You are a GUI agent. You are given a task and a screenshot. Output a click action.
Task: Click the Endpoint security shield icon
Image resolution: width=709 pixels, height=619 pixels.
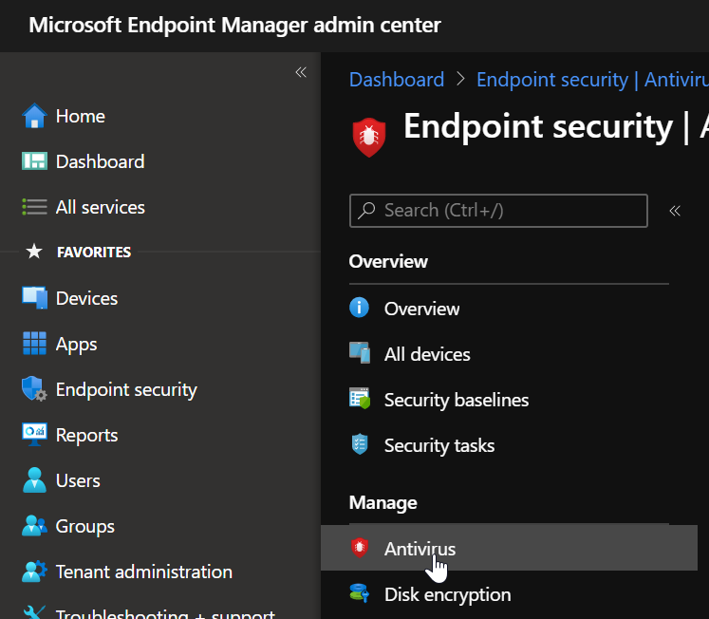pyautogui.click(x=34, y=389)
